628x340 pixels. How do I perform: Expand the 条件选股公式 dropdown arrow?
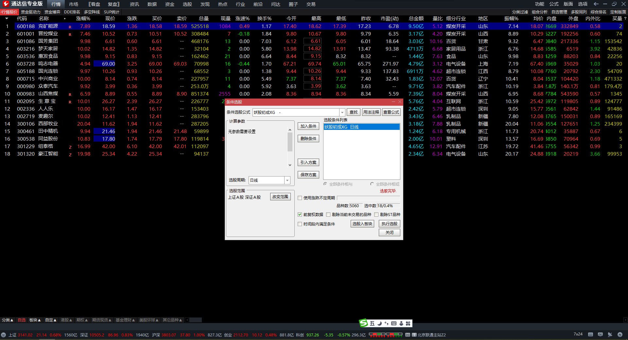pos(342,112)
